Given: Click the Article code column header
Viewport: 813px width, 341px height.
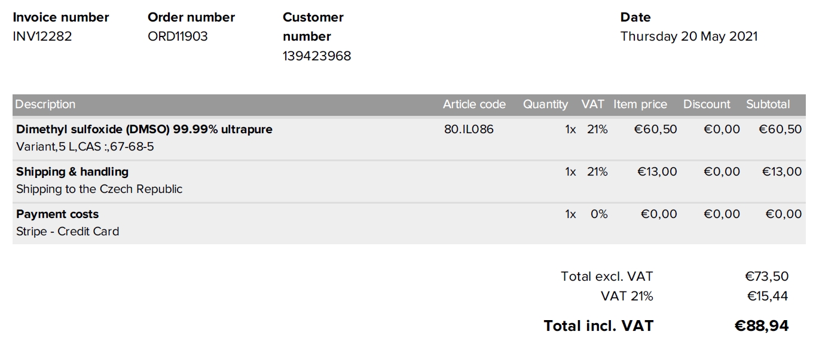Looking at the screenshot, I should [x=474, y=105].
